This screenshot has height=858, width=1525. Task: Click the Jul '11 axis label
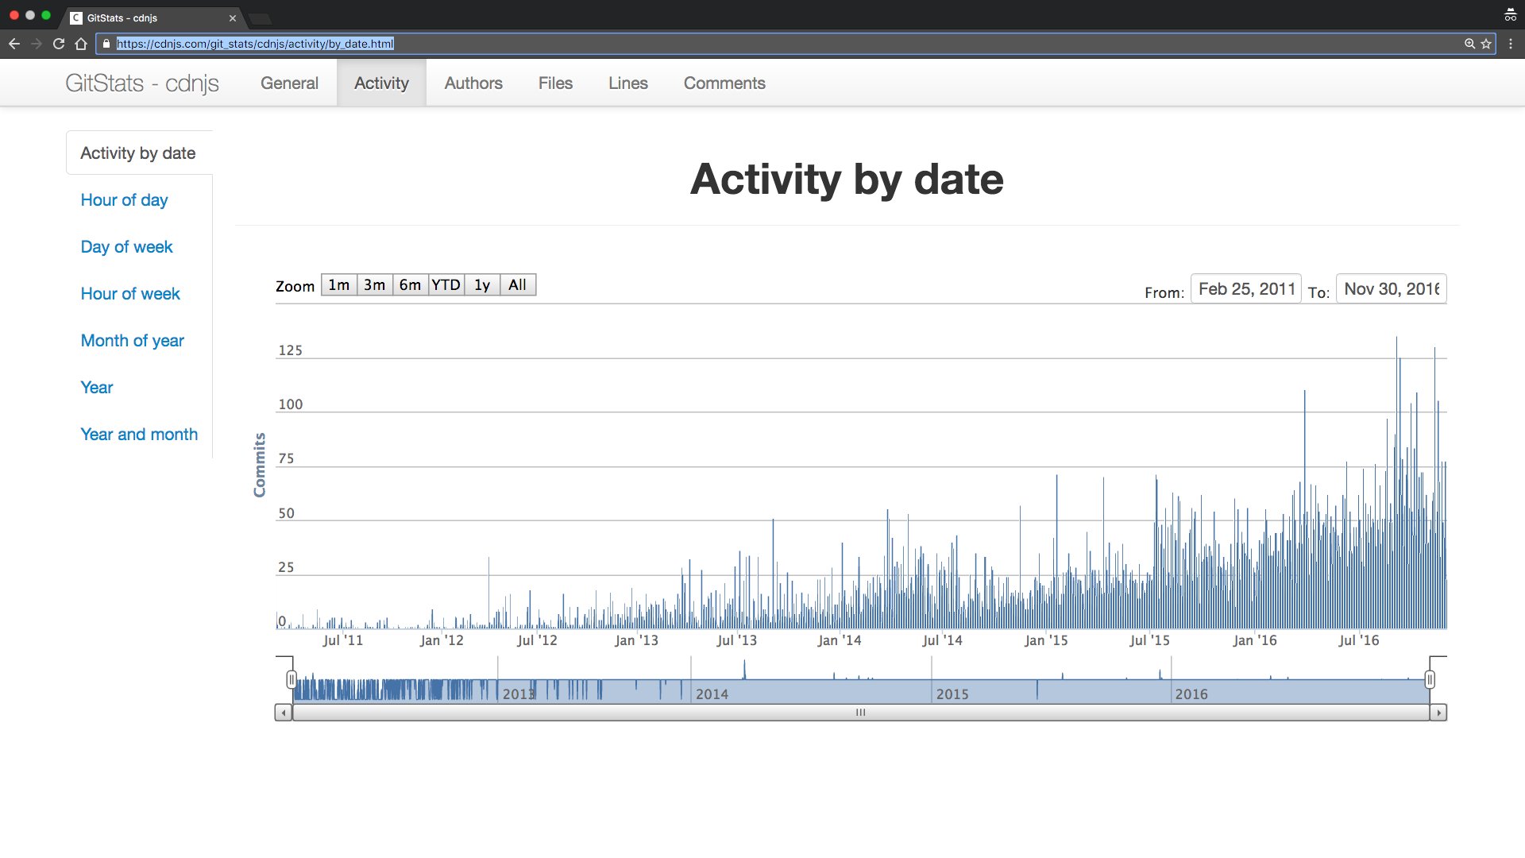(343, 640)
